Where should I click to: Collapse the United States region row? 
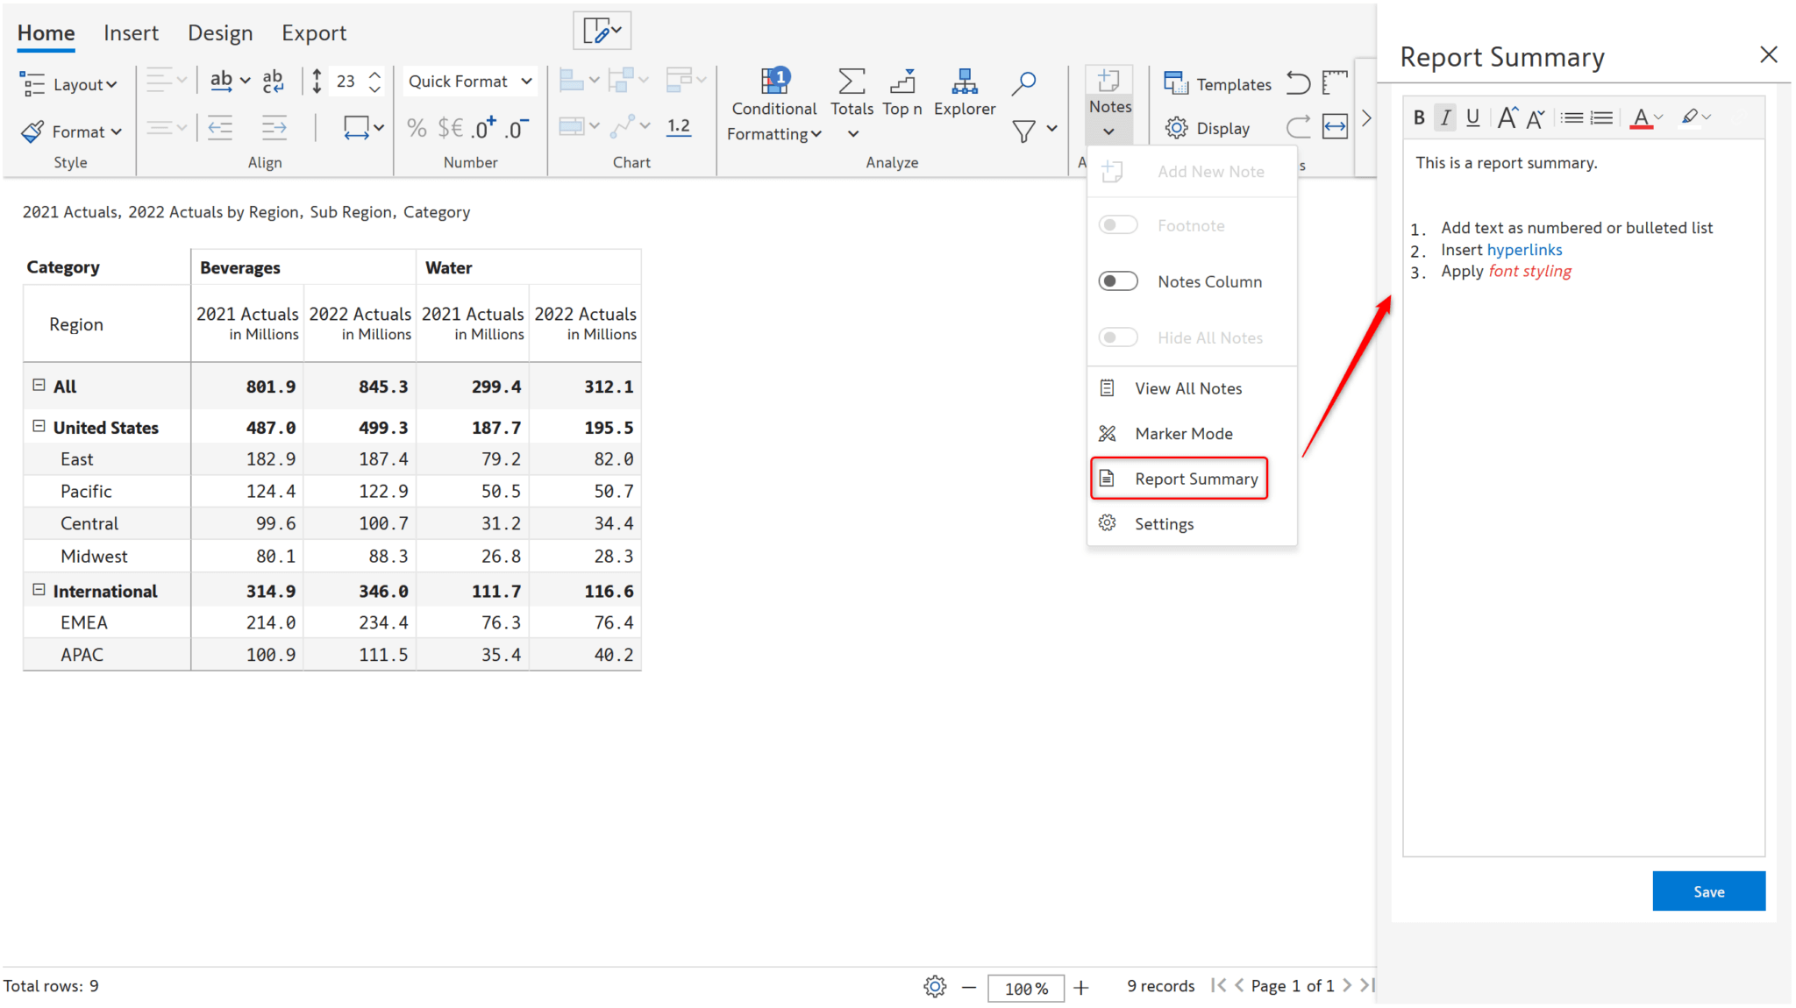point(38,425)
